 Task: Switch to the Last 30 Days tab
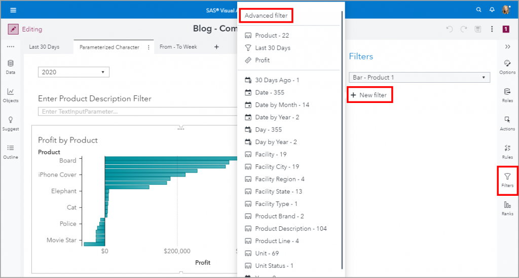(44, 47)
